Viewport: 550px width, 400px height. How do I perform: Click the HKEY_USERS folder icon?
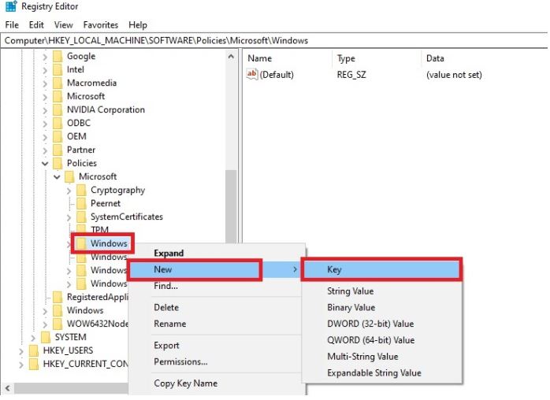34,350
